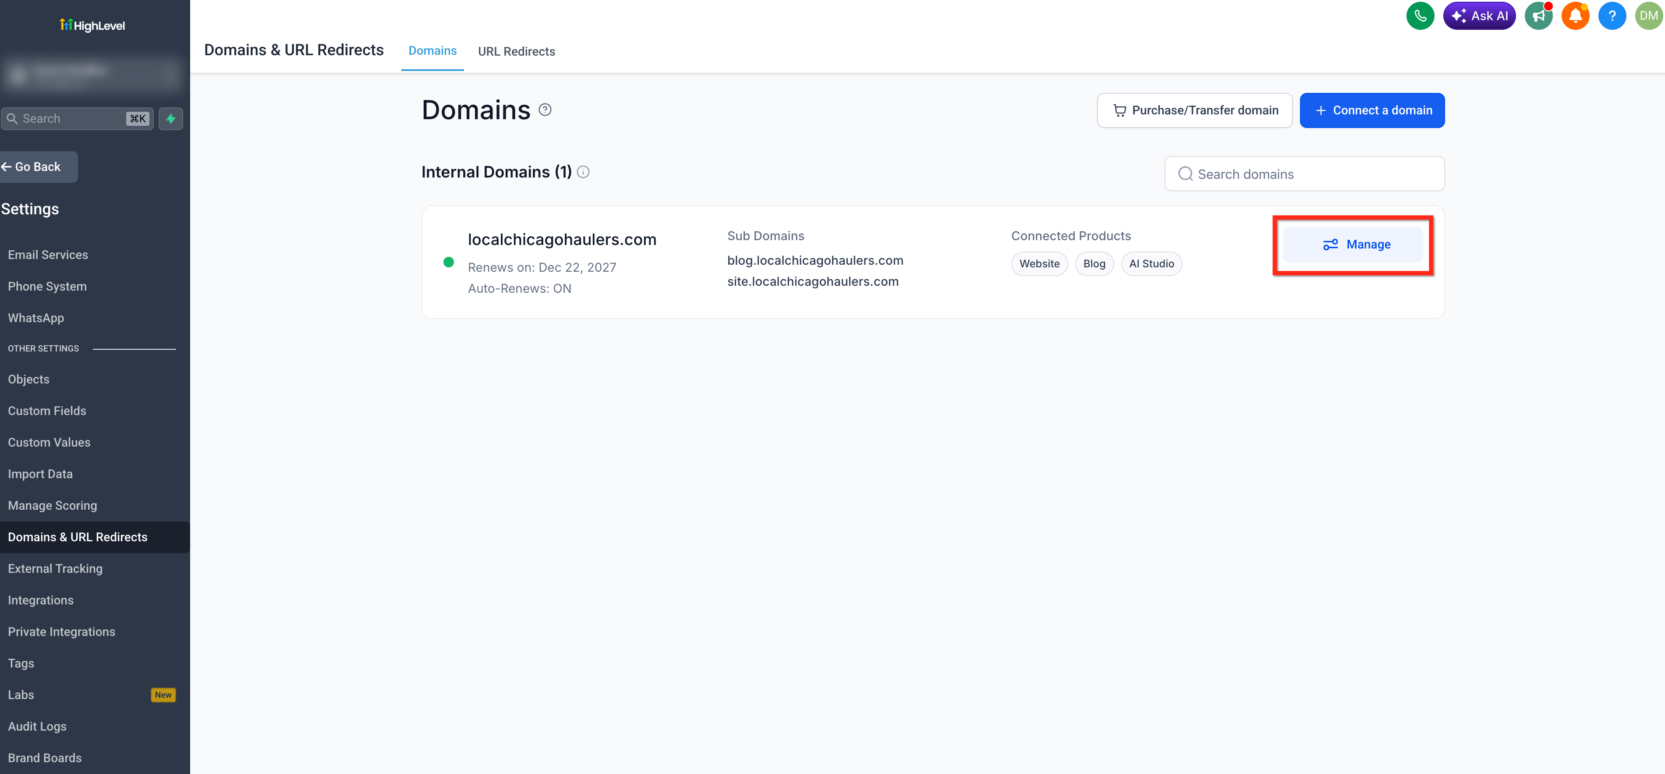Click site.localchicagohaulers.com subdomain
This screenshot has width=1665, height=774.
coord(812,282)
